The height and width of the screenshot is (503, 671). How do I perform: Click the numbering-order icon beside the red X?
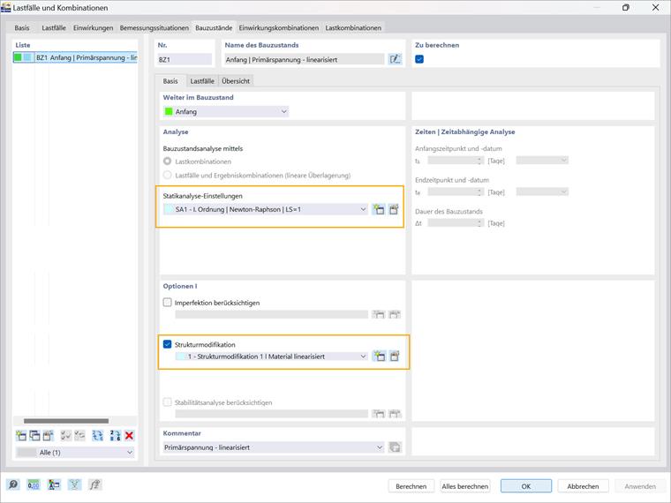[115, 435]
